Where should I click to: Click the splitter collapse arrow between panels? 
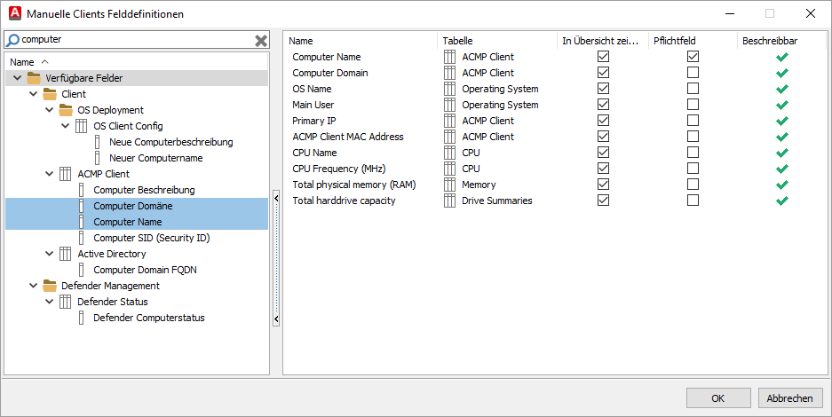coord(276,319)
